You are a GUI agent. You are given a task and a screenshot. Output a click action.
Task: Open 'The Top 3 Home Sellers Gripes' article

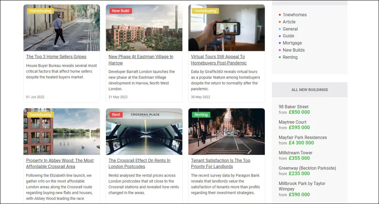point(56,57)
